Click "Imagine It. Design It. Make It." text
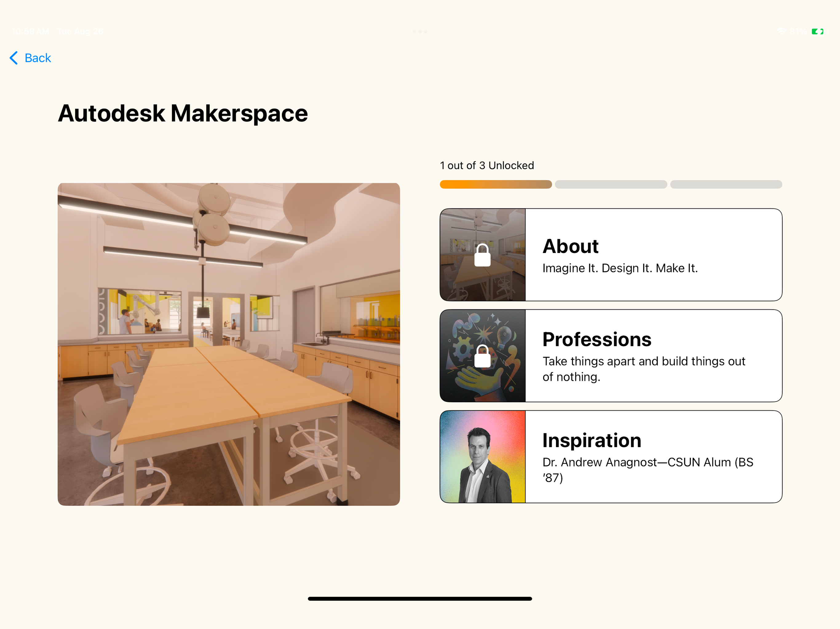840x629 pixels. tap(620, 268)
